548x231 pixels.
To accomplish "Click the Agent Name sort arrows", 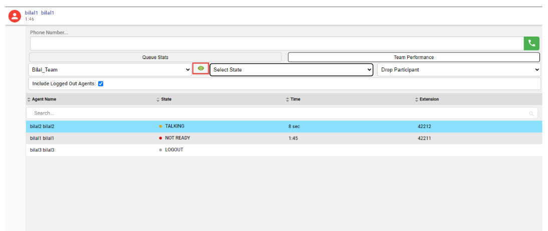I will click(x=29, y=99).
